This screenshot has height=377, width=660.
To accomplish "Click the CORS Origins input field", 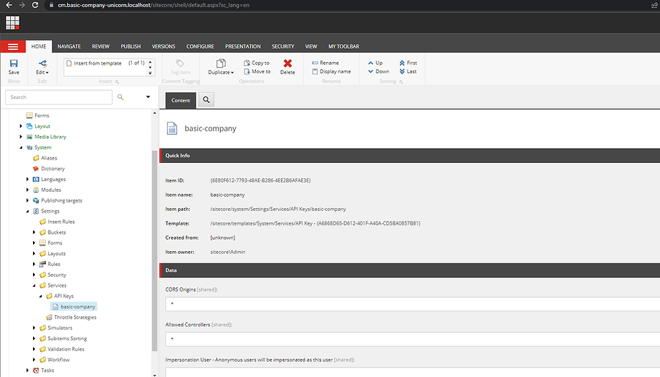I will [412, 304].
